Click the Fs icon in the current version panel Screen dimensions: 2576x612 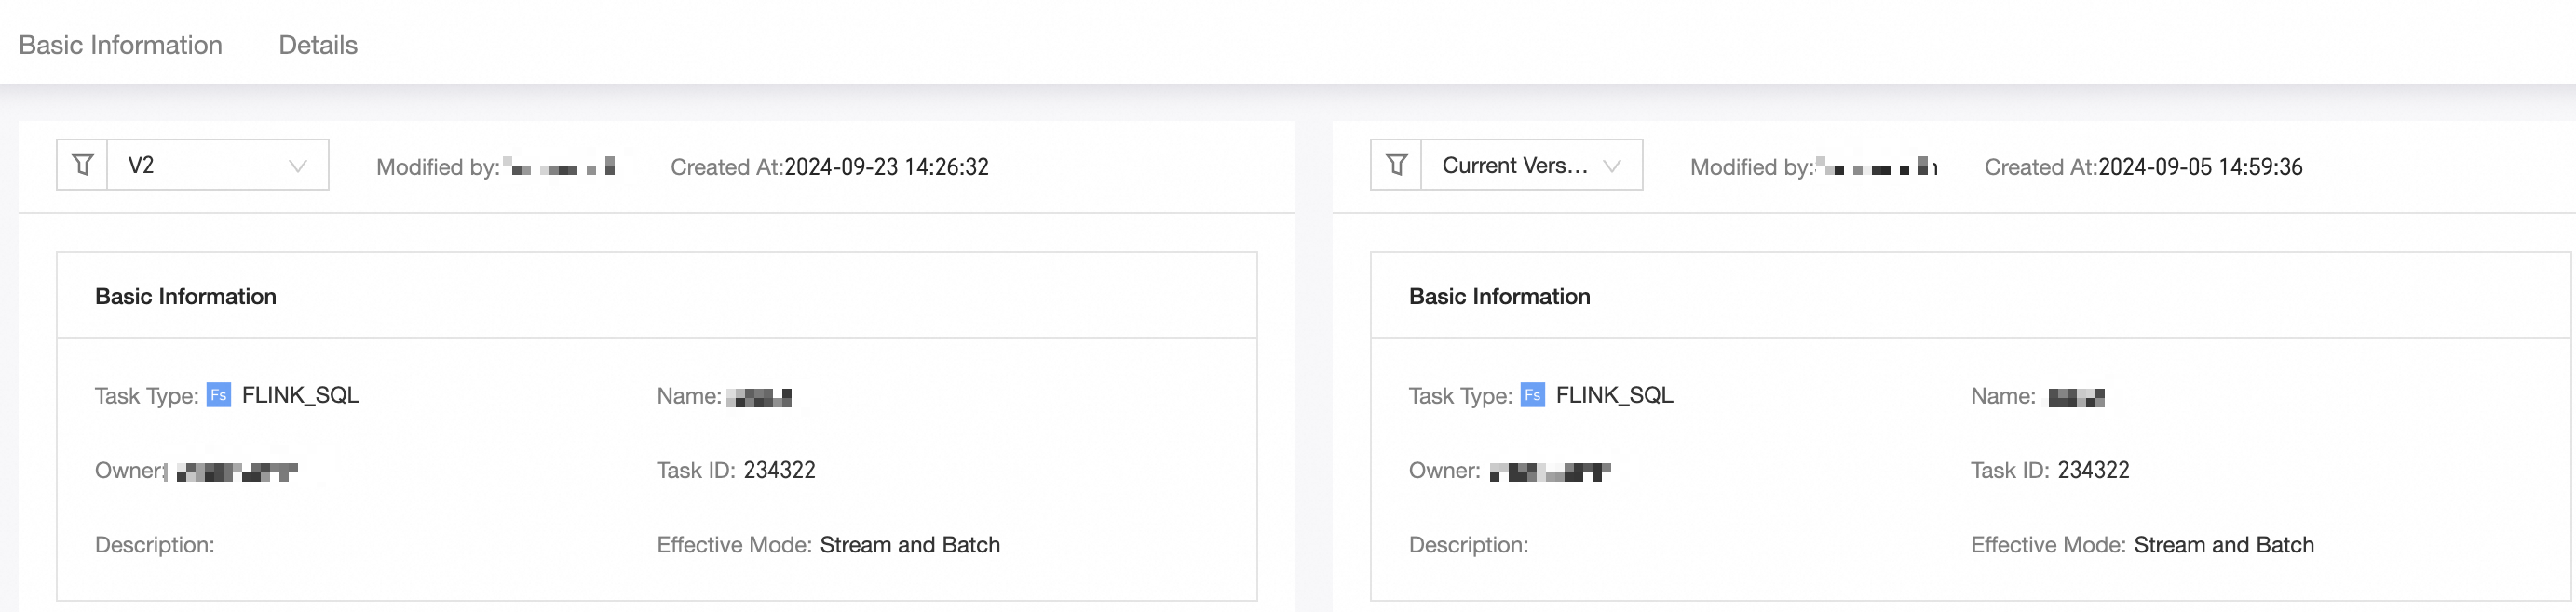(x=1532, y=395)
